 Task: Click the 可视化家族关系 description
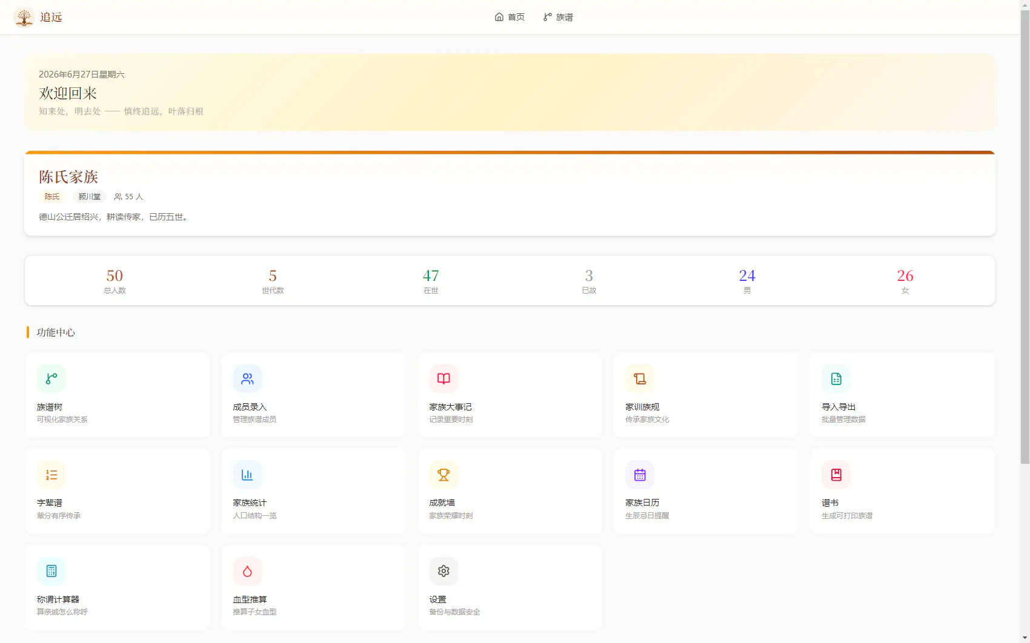pyautogui.click(x=62, y=420)
